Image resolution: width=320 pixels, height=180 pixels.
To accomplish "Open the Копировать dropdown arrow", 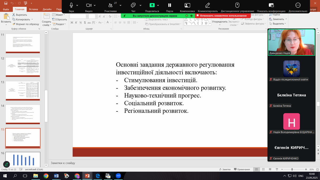I will [x=32, y=19].
